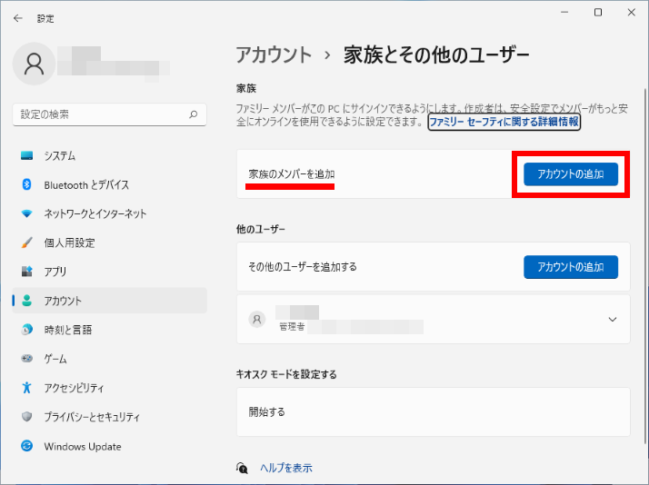Click the 家族のメンバーを追加 text

pyautogui.click(x=292, y=174)
